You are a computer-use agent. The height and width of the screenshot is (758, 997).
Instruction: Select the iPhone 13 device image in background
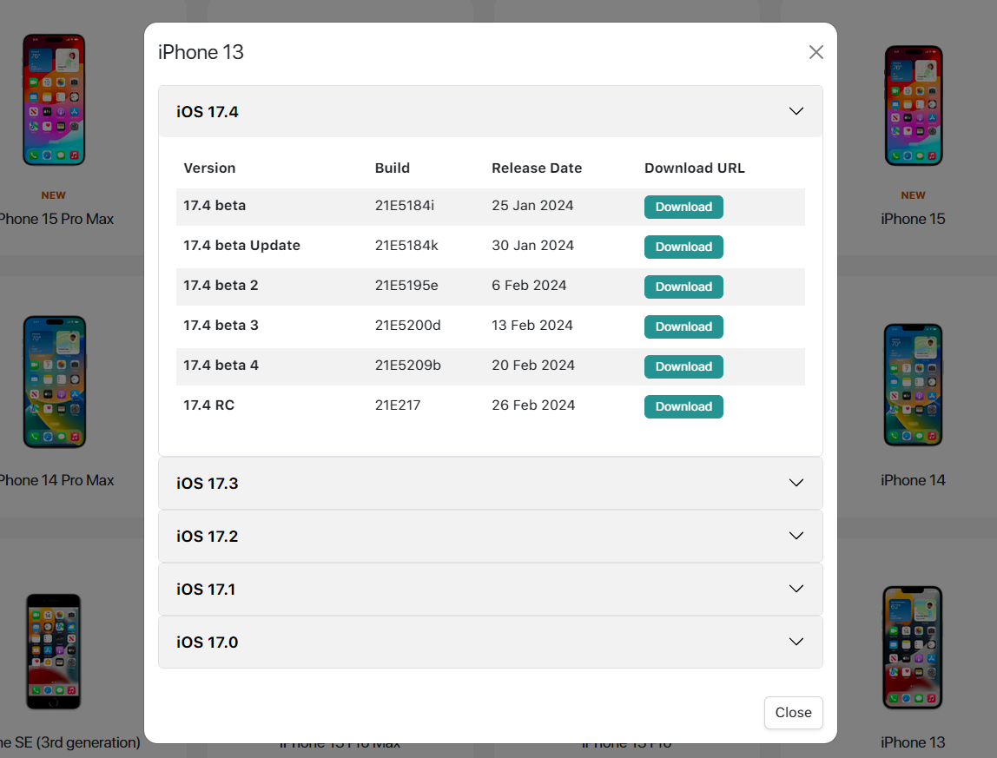click(913, 648)
